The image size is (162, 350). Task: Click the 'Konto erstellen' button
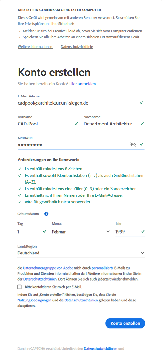coord(125,323)
